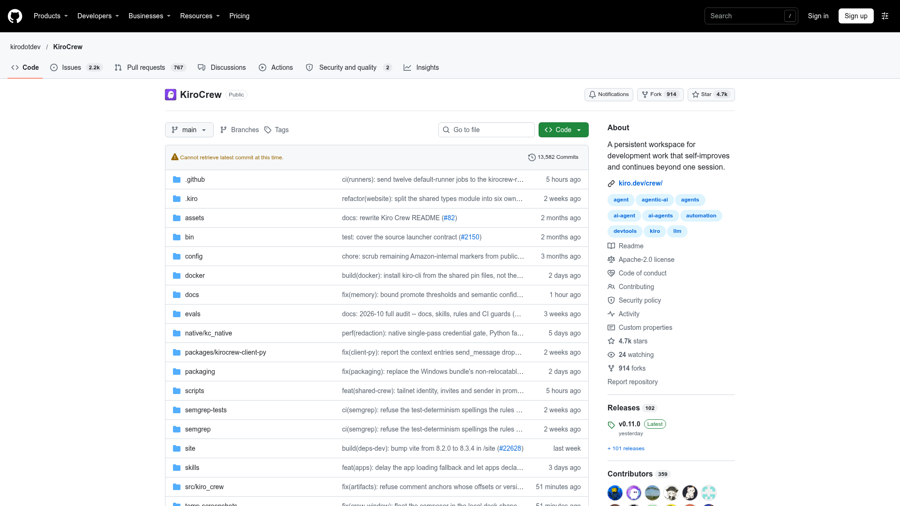Click the commits history clock icon
The width and height of the screenshot is (900, 506).
click(532, 157)
